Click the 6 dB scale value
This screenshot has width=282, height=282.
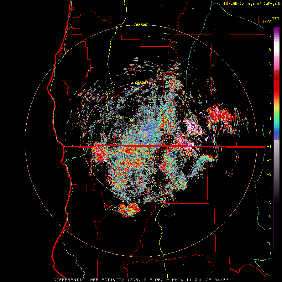pyautogui.click(x=270, y=49)
